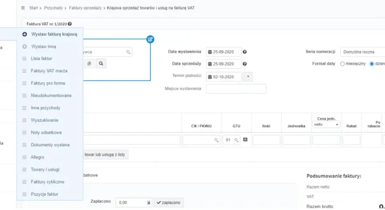Choose Wystaw fakturę krajową menu entry
The width and height of the screenshot is (385, 210).
click(x=54, y=34)
